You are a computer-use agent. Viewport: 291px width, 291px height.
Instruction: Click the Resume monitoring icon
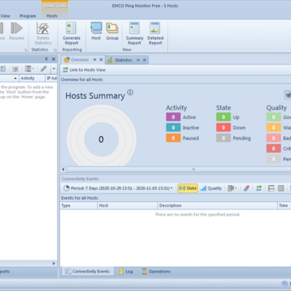pyautogui.click(x=16, y=28)
